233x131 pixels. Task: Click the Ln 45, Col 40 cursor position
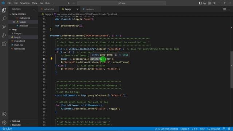[x=166, y=129]
